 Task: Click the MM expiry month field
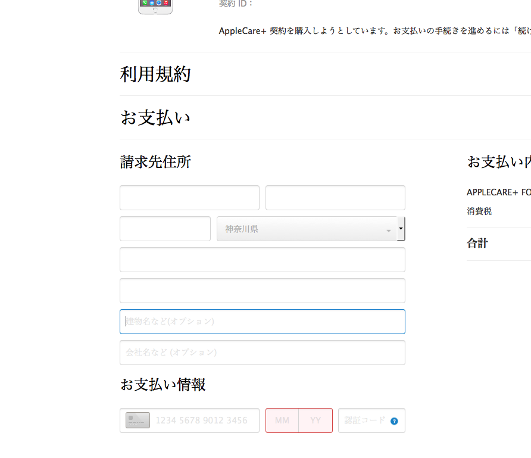(282, 420)
